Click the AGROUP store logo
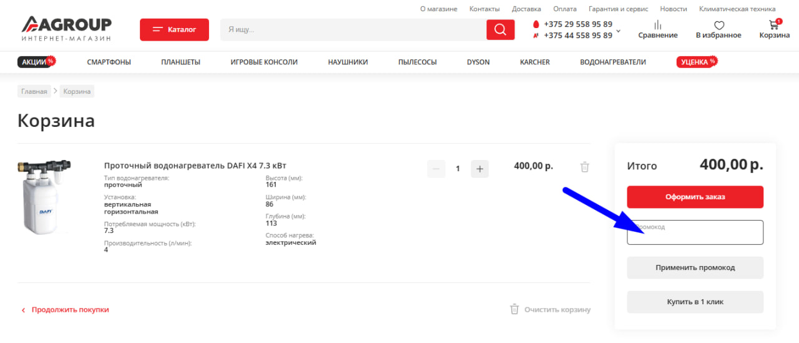799x343 pixels. click(66, 29)
